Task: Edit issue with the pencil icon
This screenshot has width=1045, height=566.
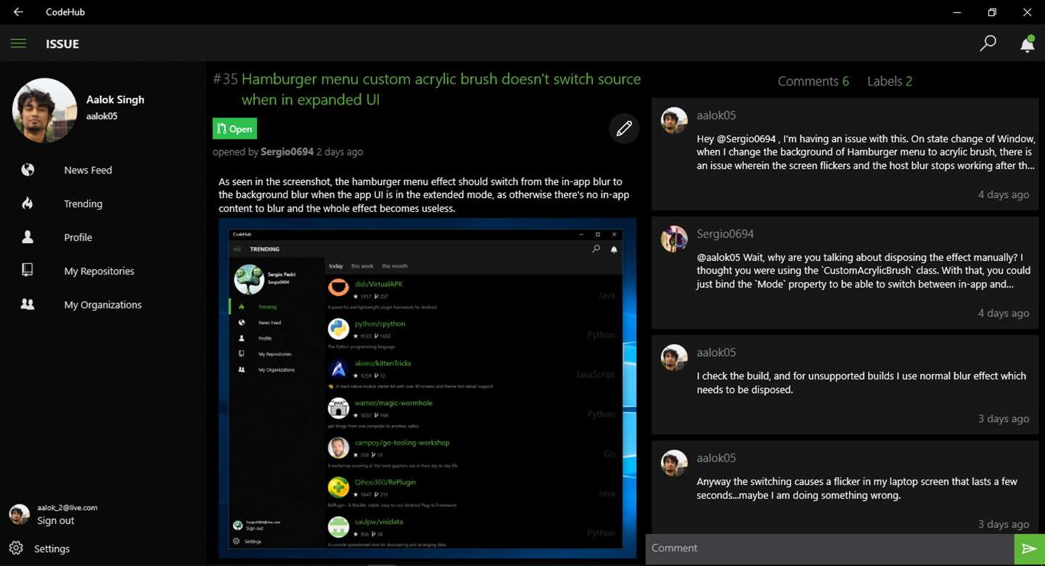Action: pyautogui.click(x=624, y=129)
